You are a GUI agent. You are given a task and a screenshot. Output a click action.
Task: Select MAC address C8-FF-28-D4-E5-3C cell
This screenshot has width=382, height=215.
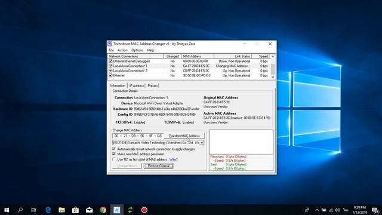tap(196, 70)
